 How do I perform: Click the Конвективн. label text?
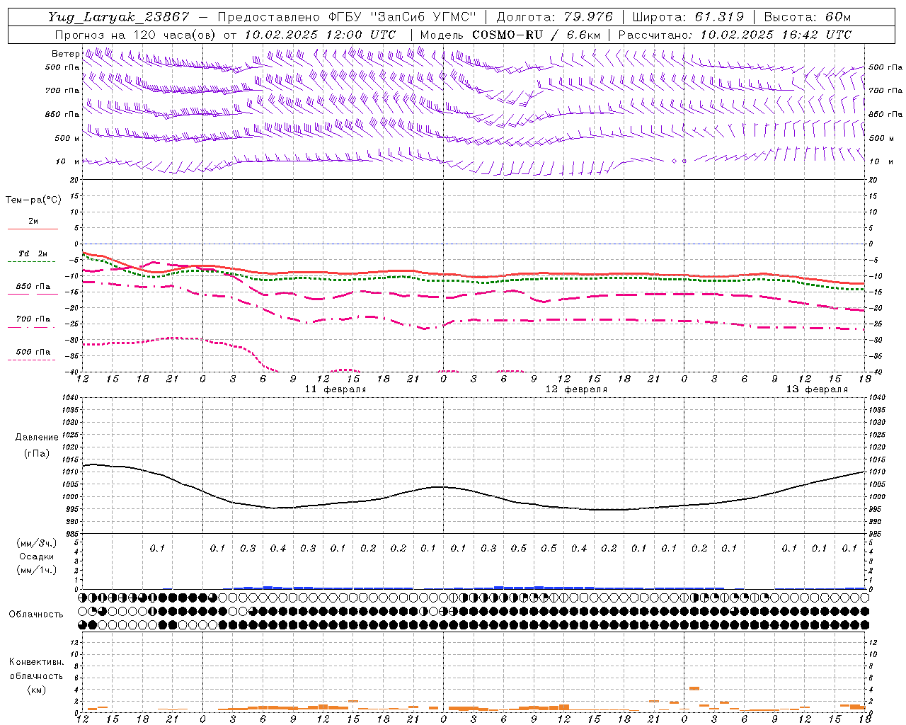[36, 662]
